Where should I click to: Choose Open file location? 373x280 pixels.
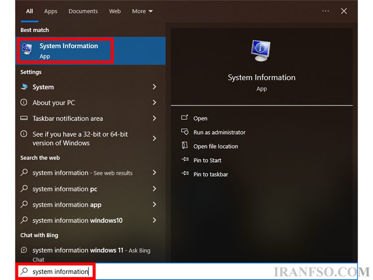(215, 146)
